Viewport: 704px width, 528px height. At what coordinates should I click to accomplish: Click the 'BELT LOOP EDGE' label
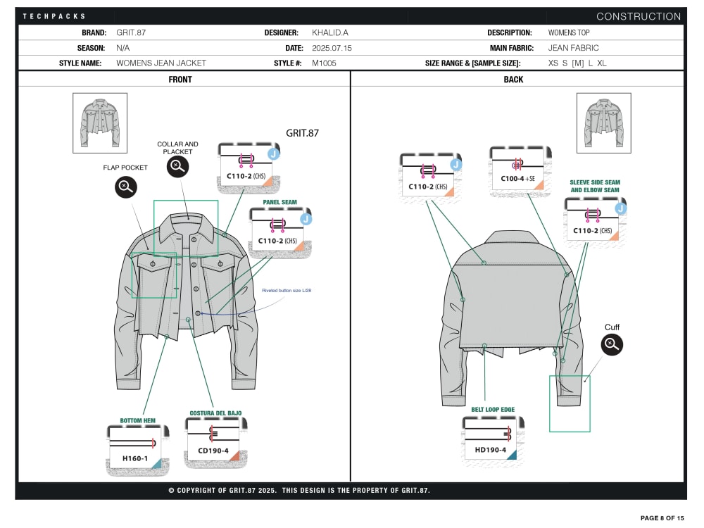[x=493, y=410]
